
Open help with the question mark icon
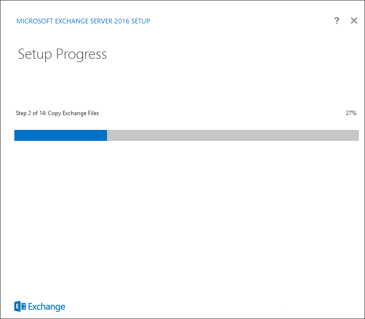click(x=337, y=21)
